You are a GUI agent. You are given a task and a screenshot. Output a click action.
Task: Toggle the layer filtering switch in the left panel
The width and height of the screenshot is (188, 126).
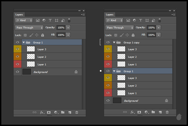(x=69, y=20)
